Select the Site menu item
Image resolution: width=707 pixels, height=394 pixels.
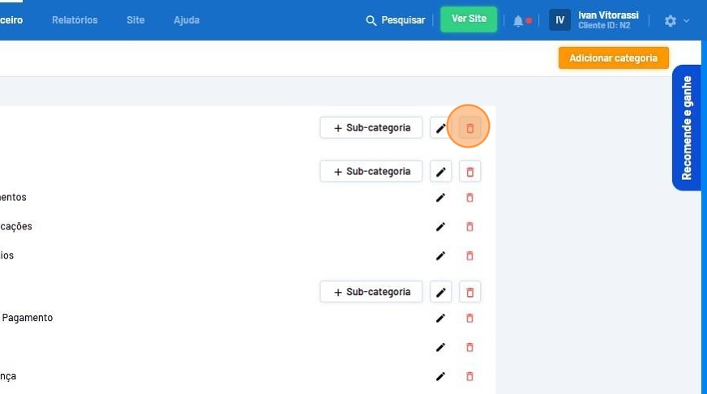tap(135, 20)
